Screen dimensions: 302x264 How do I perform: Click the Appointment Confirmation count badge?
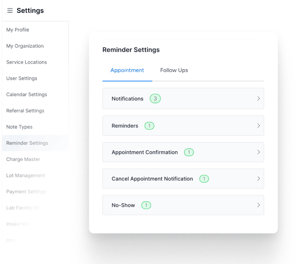tap(189, 152)
